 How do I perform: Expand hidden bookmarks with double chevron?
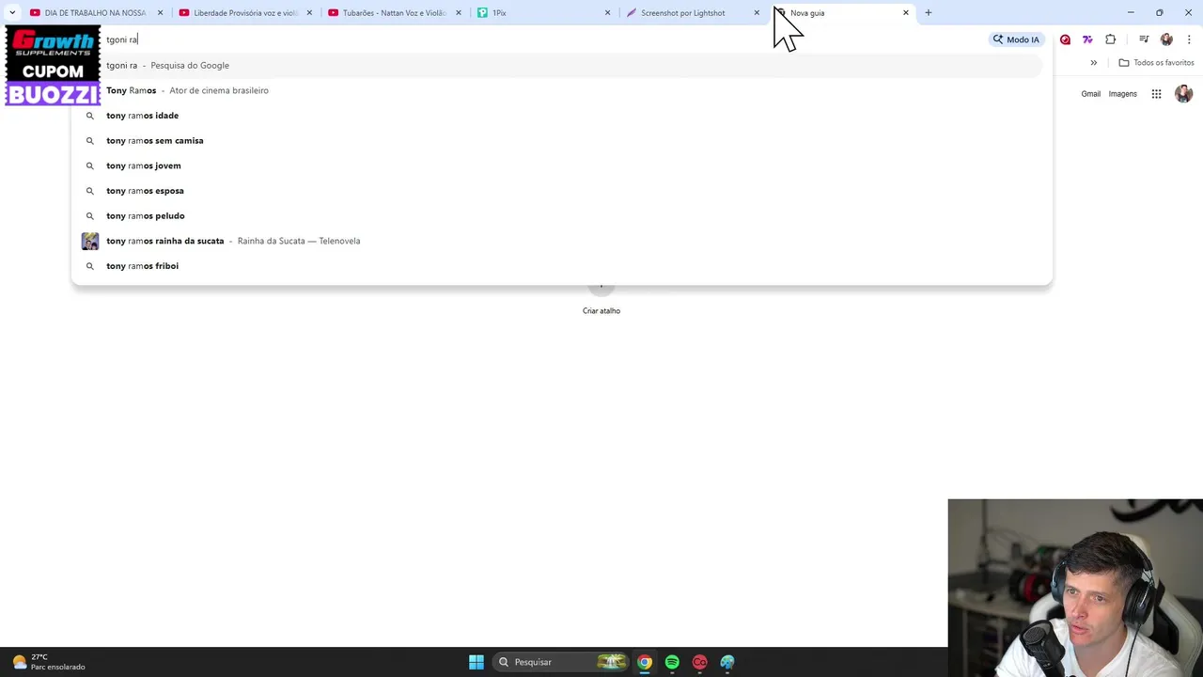tap(1094, 63)
